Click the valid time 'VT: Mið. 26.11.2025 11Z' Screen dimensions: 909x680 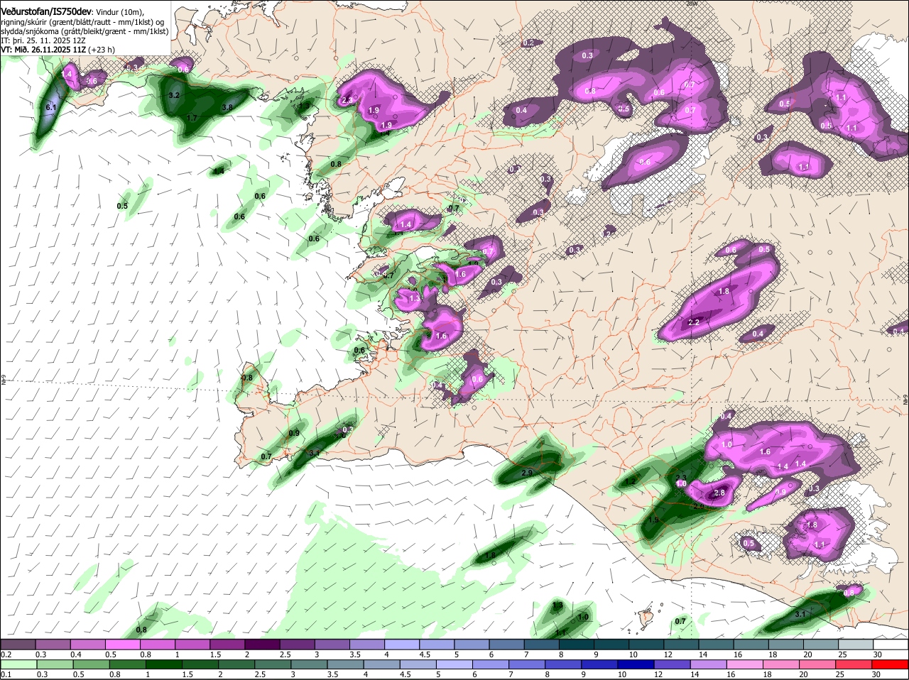point(43,50)
